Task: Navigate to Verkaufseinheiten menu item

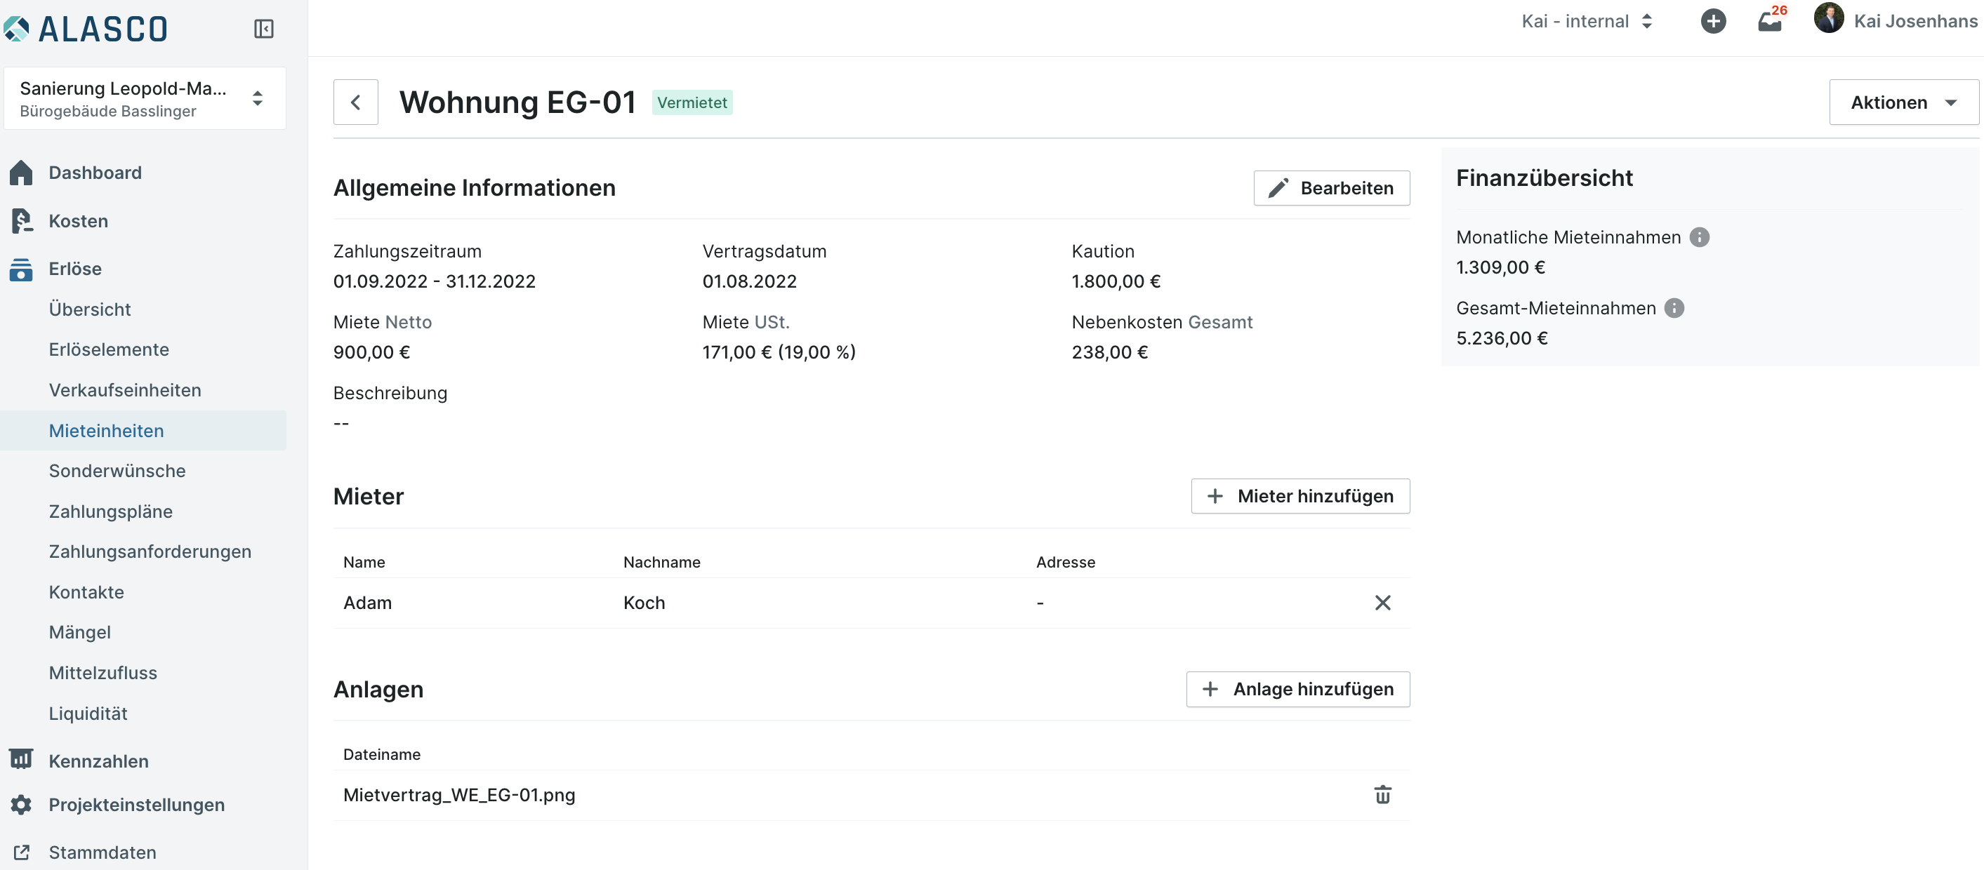Action: coord(125,390)
